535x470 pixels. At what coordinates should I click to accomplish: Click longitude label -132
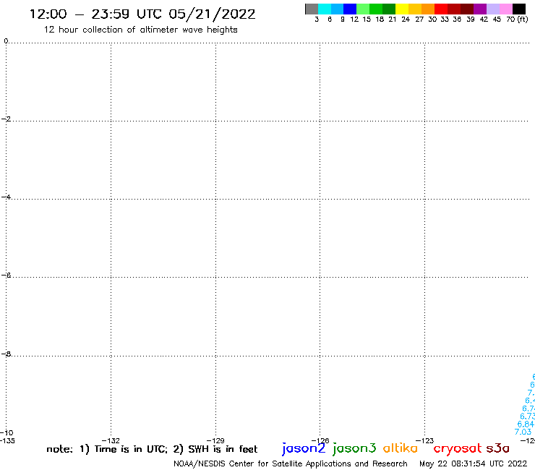coord(111,440)
